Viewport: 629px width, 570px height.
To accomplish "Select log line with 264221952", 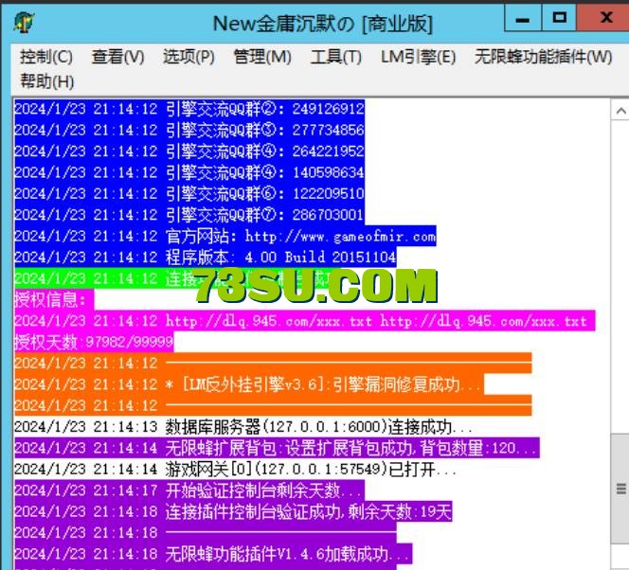I will 189,151.
